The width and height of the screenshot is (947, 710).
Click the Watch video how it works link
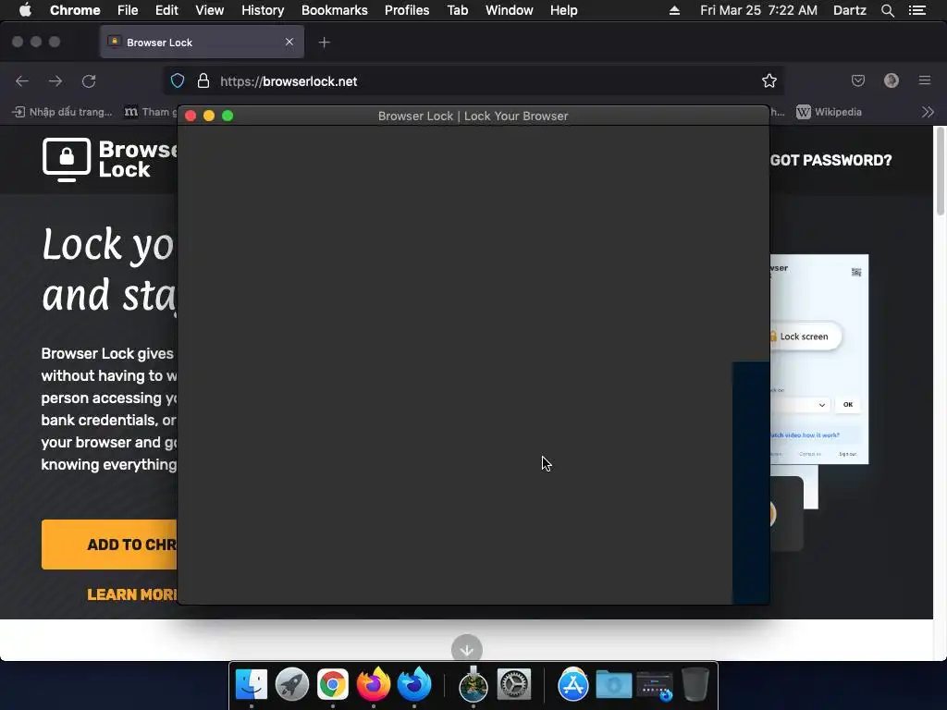(x=806, y=435)
